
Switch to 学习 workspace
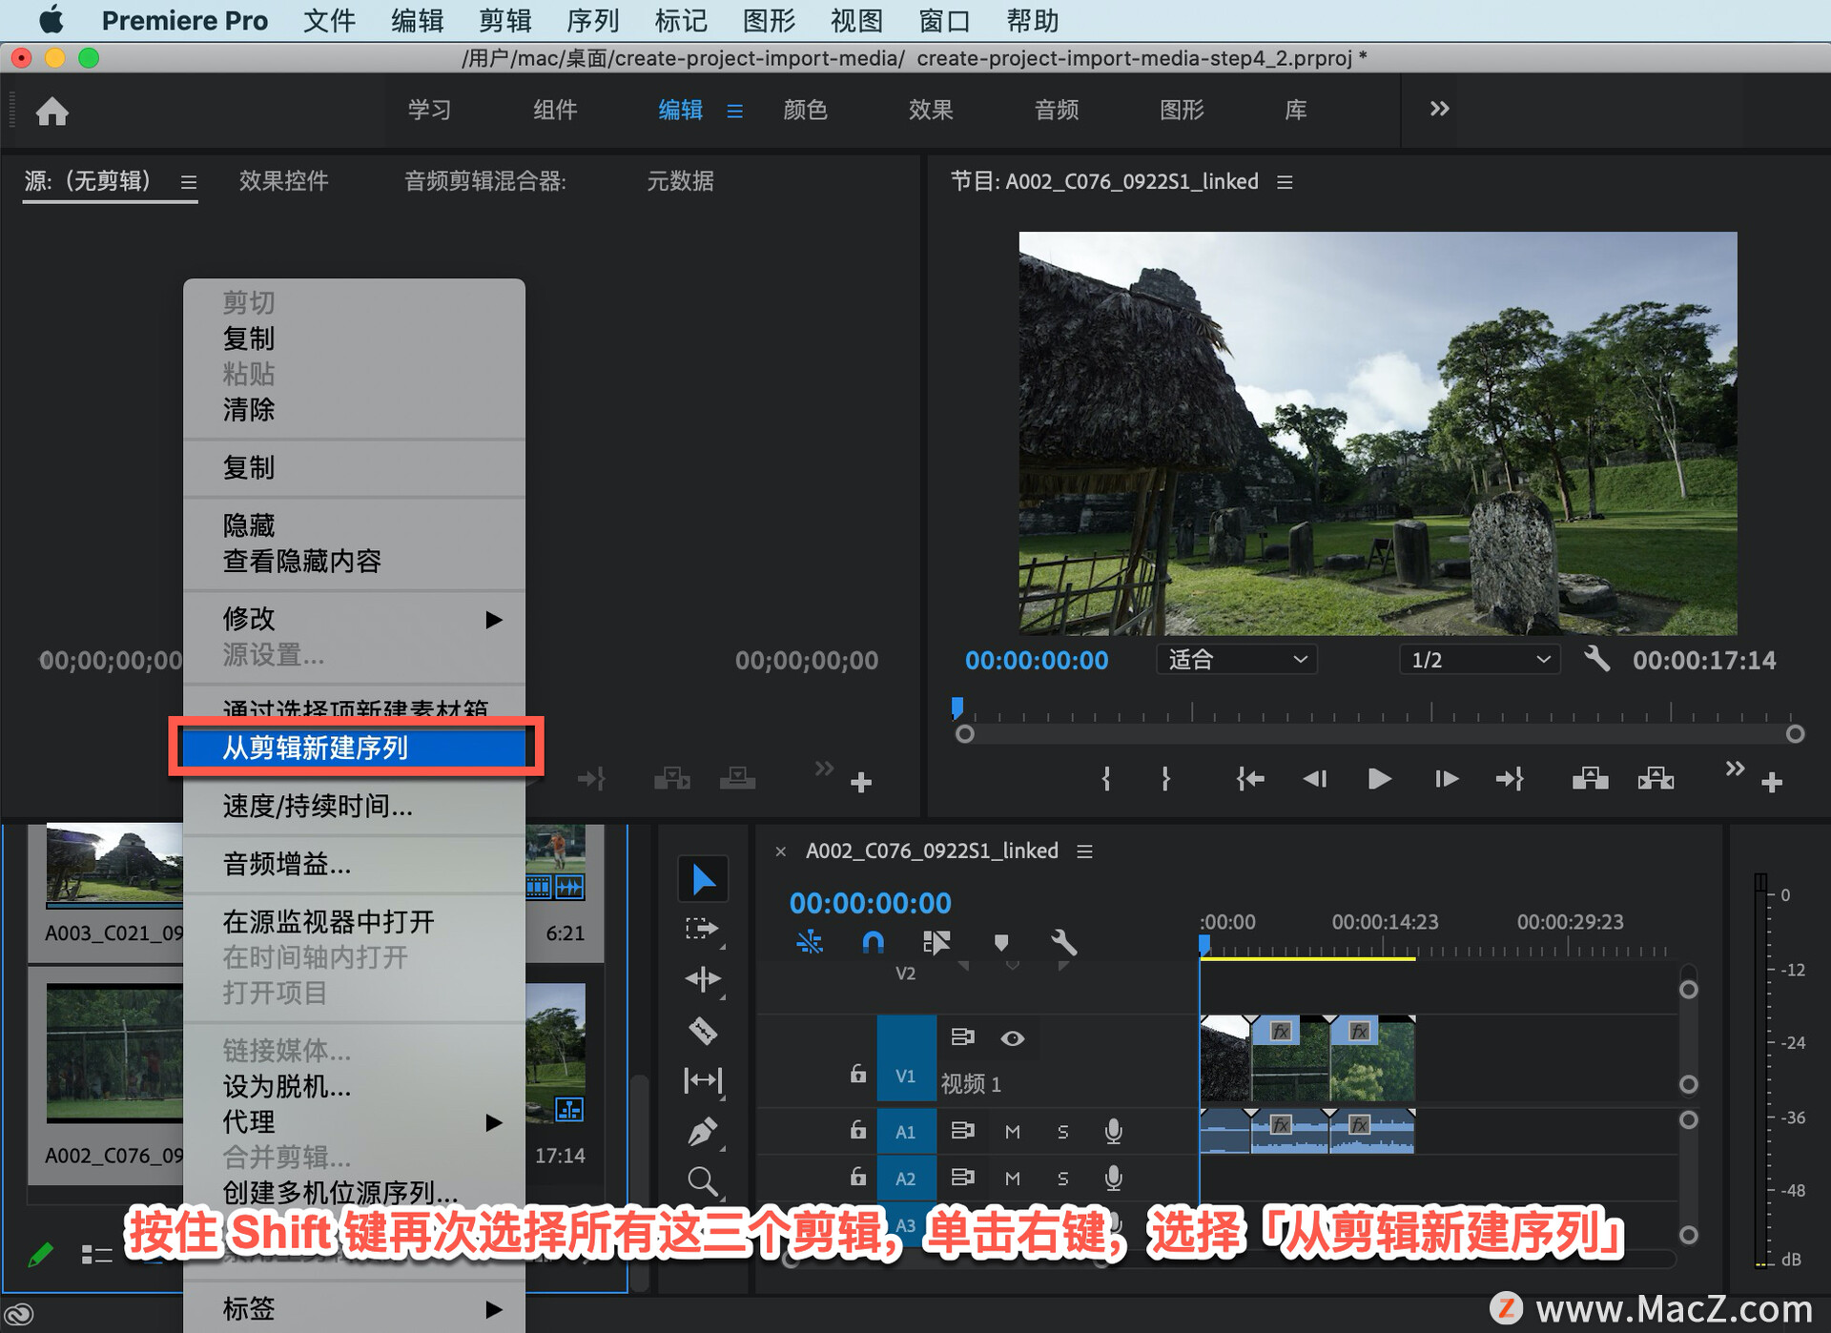coord(429,111)
